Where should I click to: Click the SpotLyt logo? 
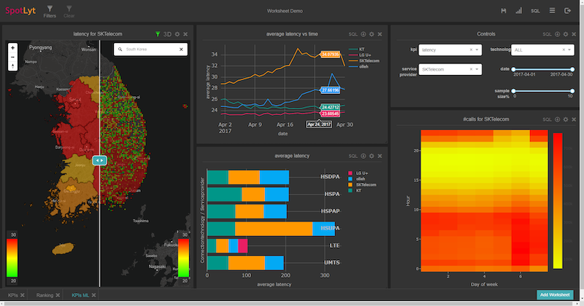coord(20,11)
